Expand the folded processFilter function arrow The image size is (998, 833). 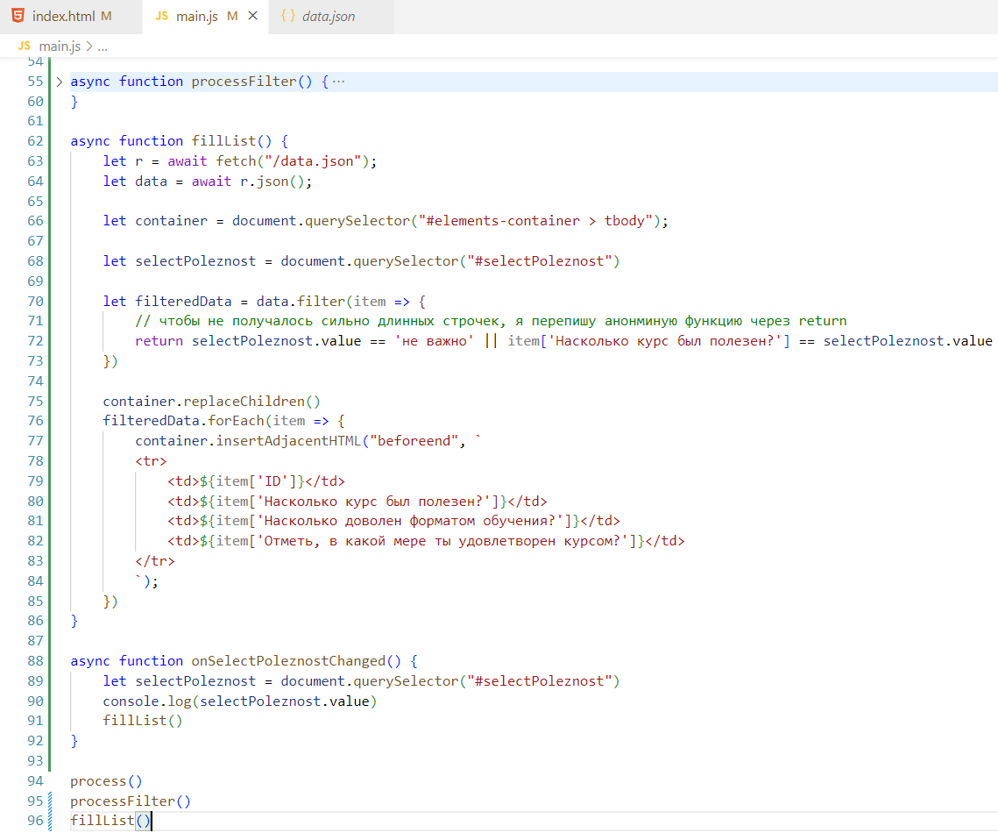60,82
